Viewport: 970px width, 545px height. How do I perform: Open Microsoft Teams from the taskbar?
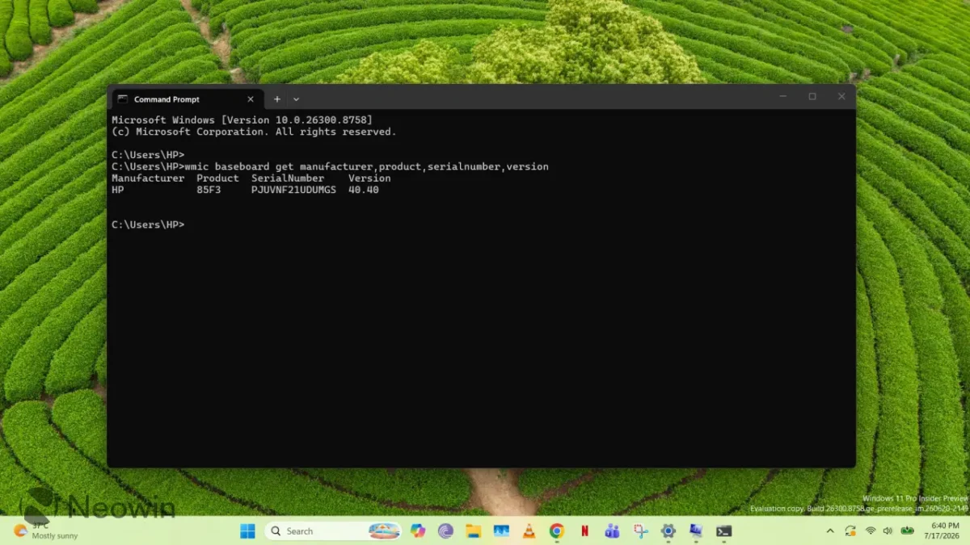coord(612,530)
